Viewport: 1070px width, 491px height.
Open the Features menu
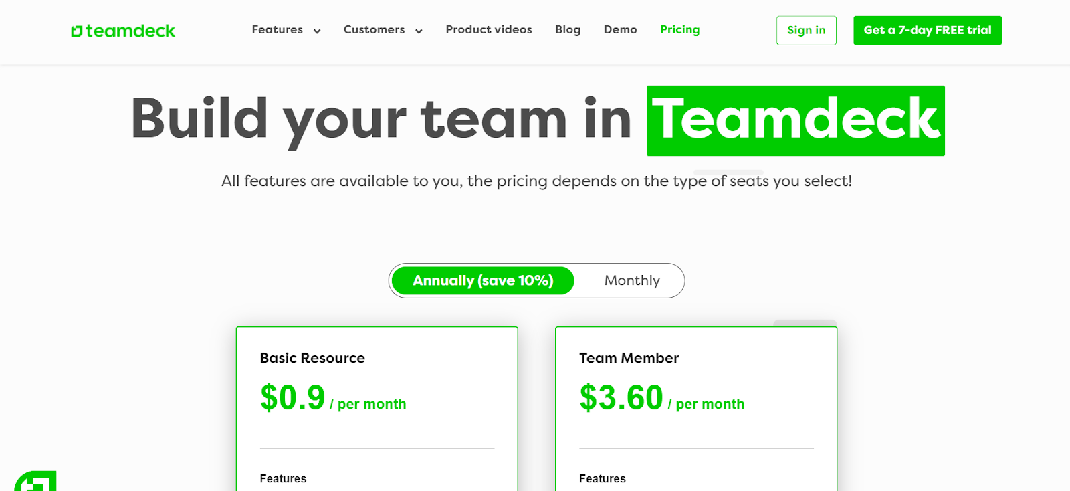[x=277, y=30]
